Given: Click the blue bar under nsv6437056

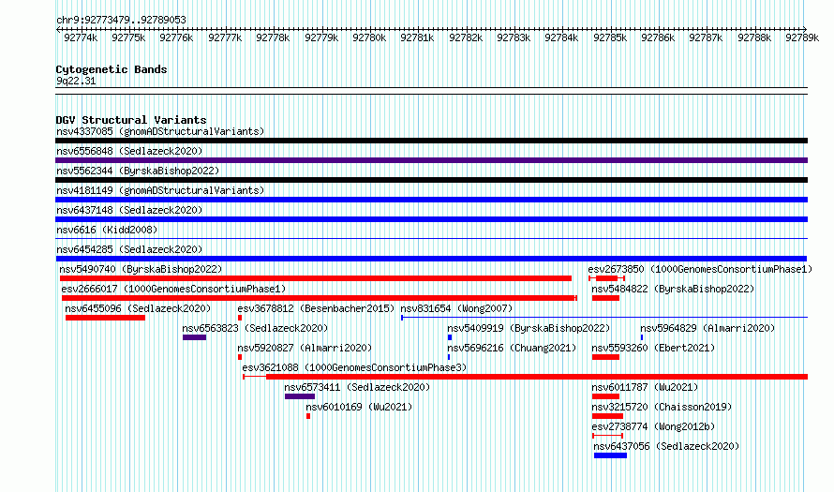Looking at the screenshot, I should [611, 455].
